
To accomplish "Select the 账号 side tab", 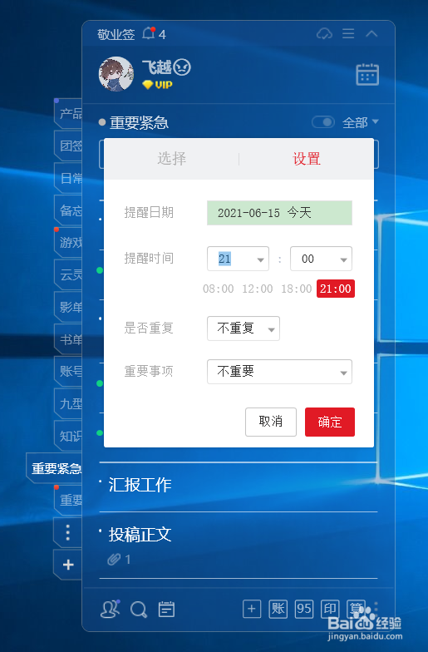I will (x=68, y=371).
